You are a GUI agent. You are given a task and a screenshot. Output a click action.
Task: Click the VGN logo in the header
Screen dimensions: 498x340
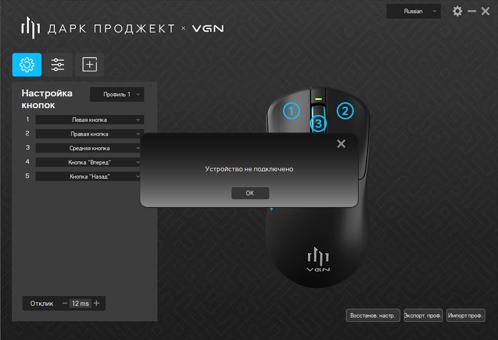tap(208, 29)
